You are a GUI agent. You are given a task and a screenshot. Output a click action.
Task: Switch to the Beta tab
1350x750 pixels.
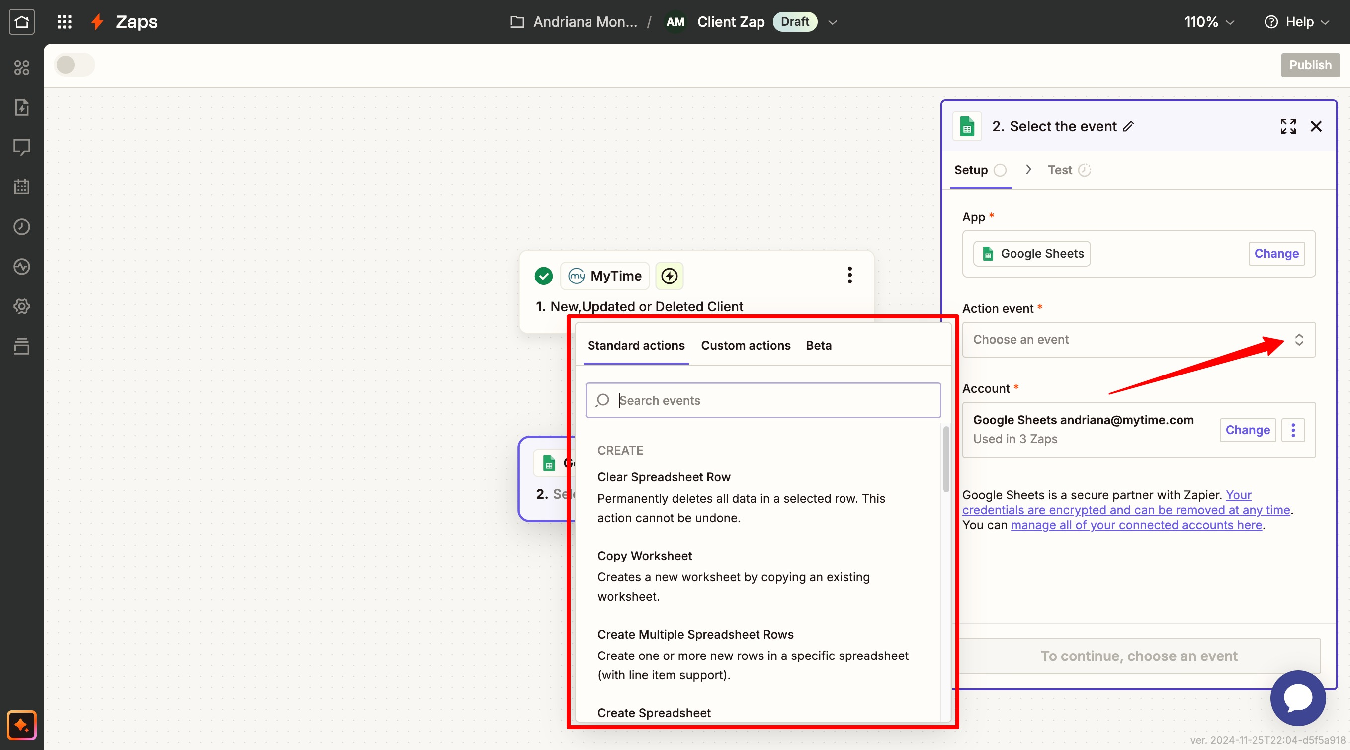coord(818,345)
